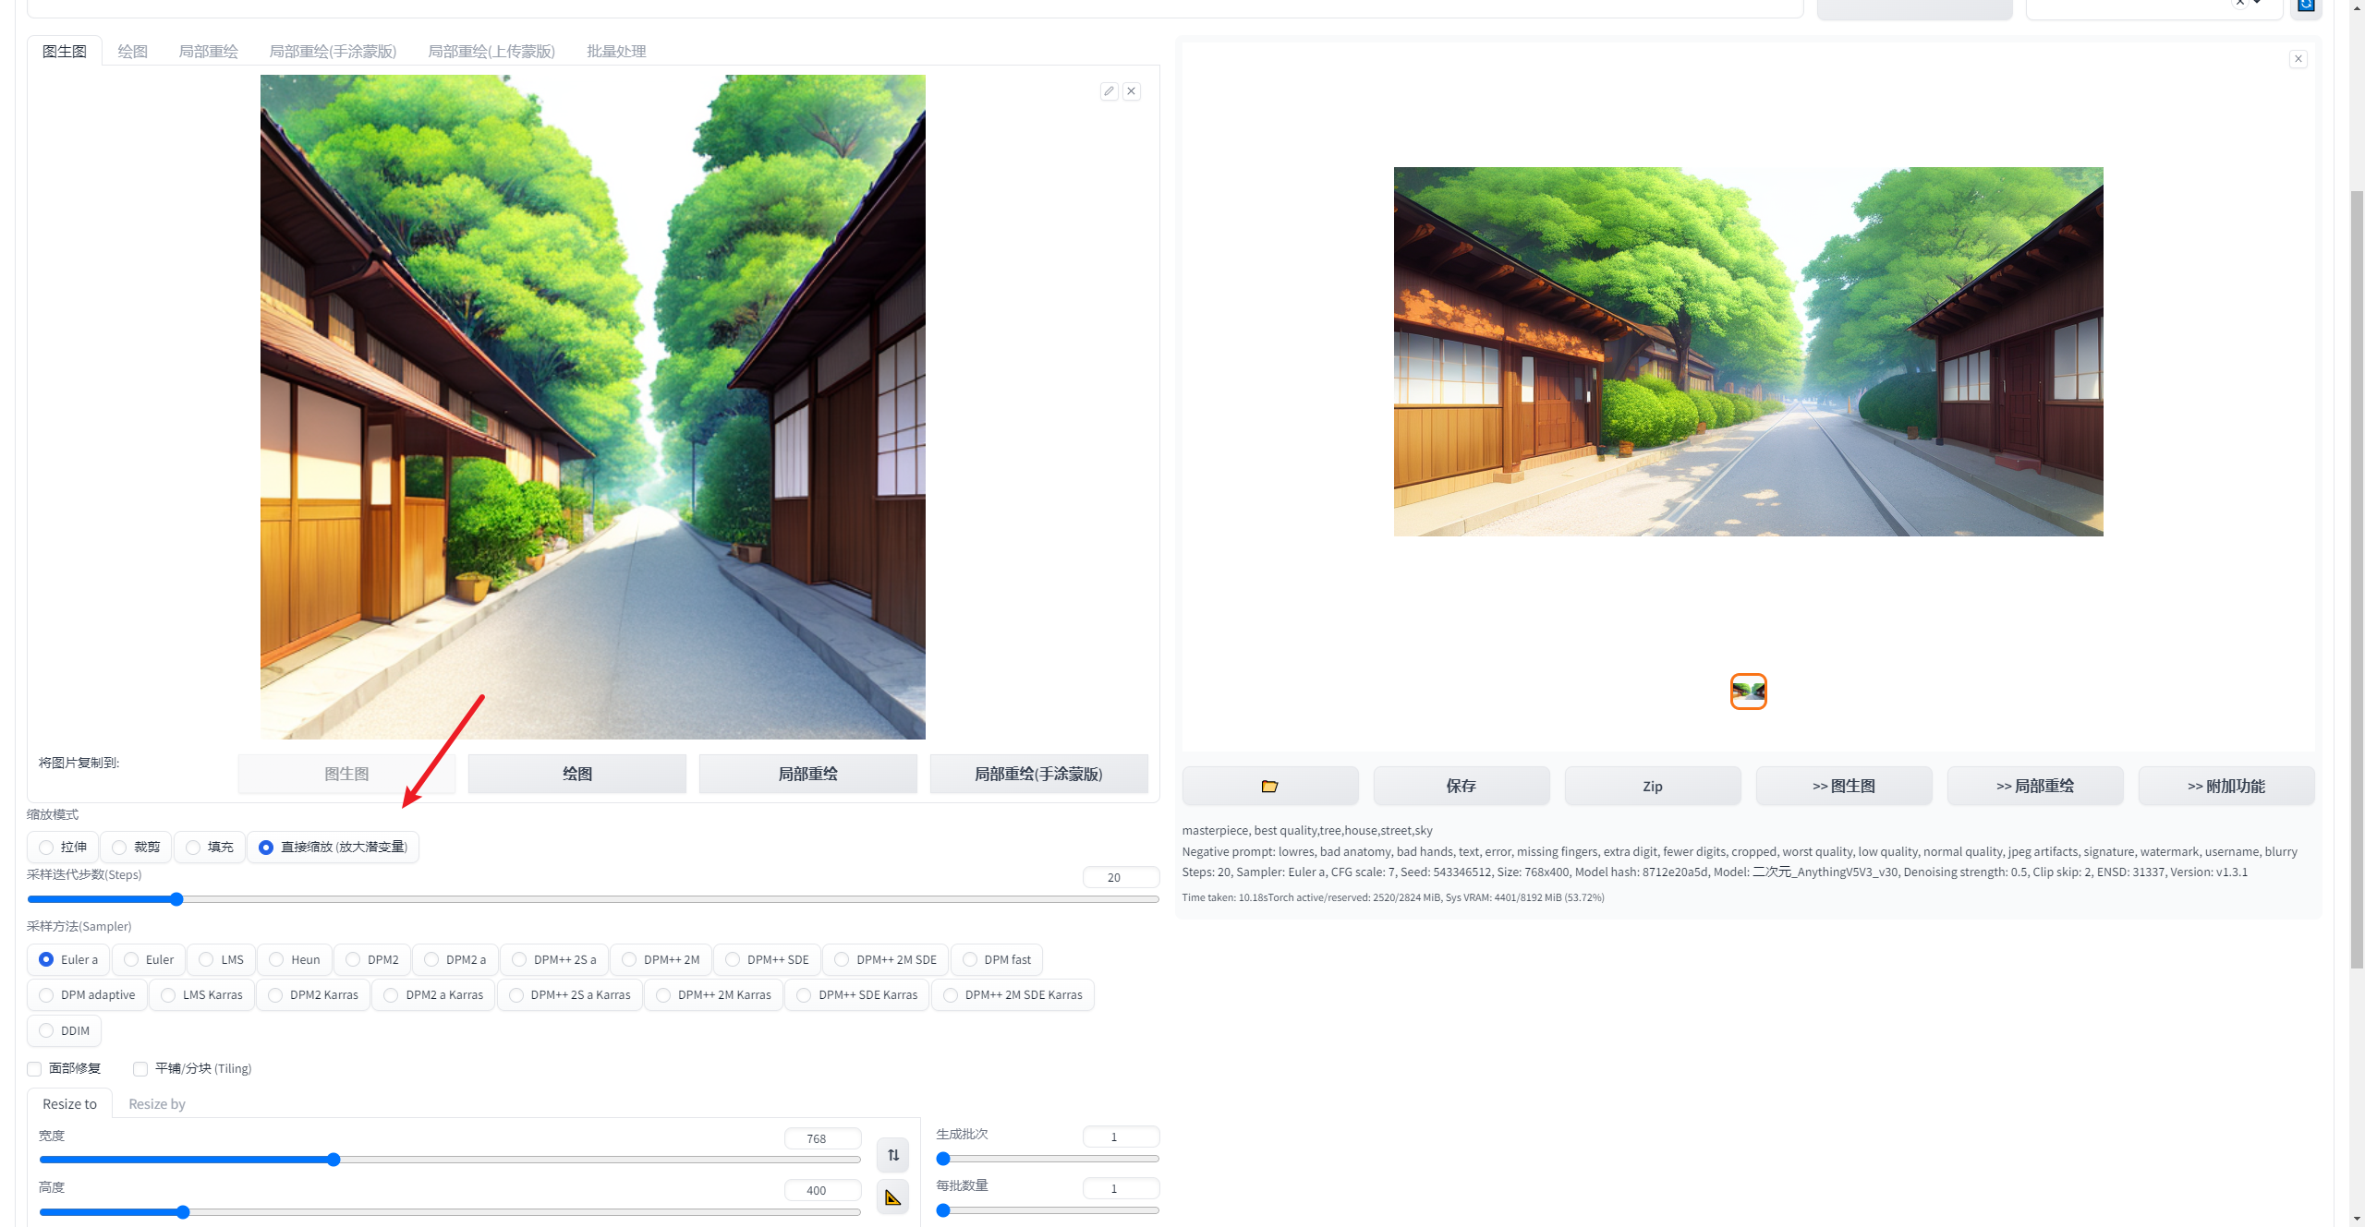Select the 拉伸 resize mode radio button
The image size is (2365, 1227).
[47, 847]
